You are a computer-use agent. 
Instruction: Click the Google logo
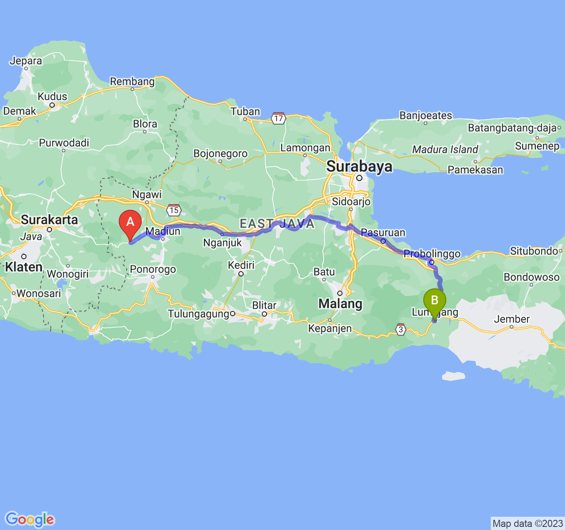[30, 519]
